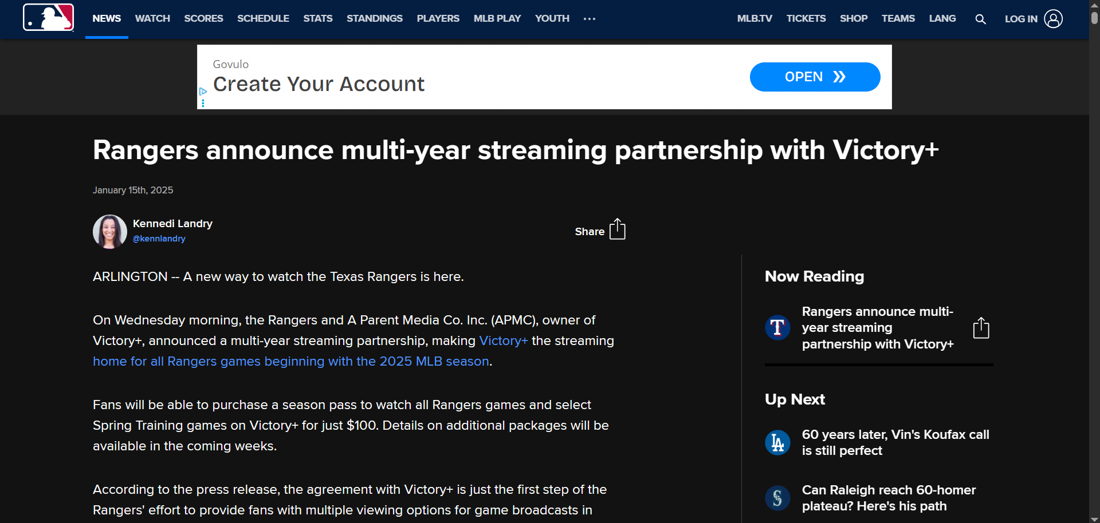
Task: Read the Vin's Koufax call article
Action: [895, 442]
